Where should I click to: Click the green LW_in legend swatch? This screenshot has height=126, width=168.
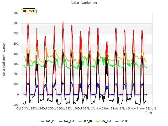(x=80, y=121)
